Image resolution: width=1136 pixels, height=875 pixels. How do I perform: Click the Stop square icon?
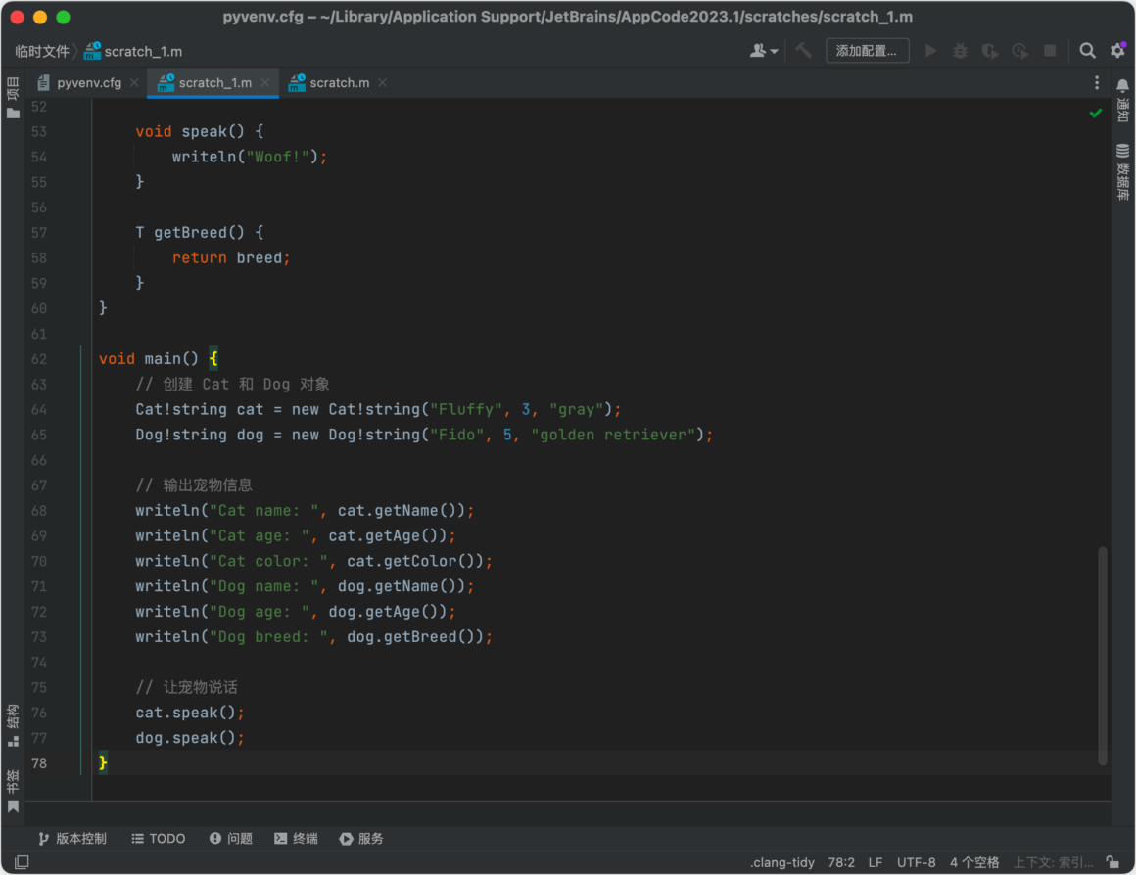click(x=1049, y=51)
